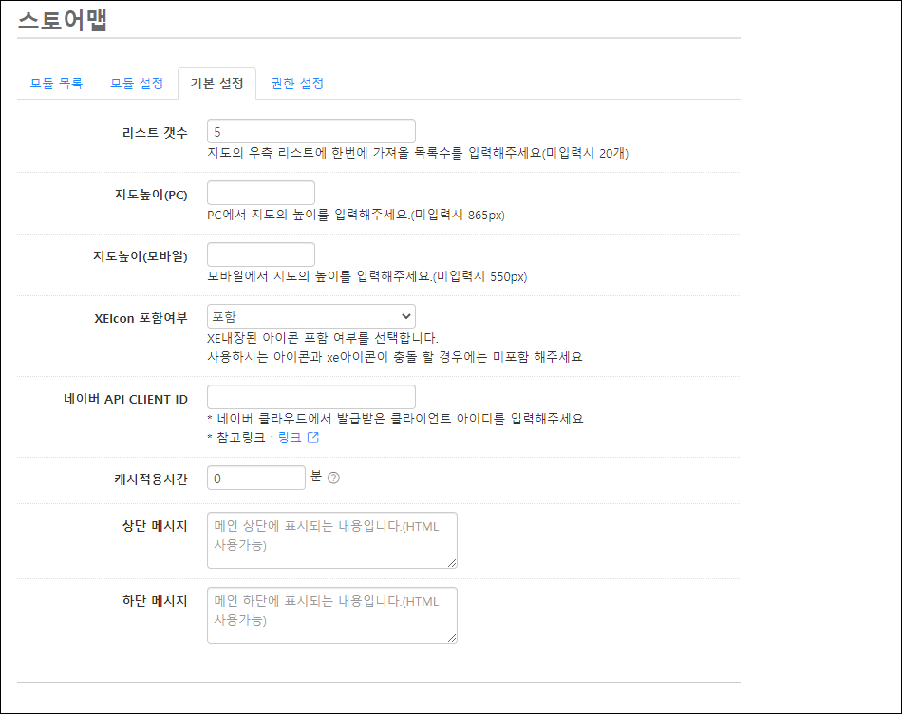902x714 pixels.
Task: Open the XEIcon 포함여부 dropdown
Action: tap(311, 316)
